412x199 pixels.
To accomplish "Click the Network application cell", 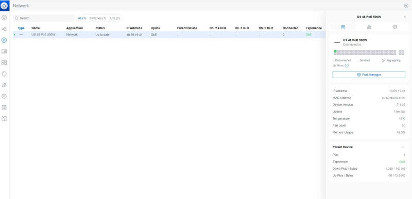I will [x=72, y=34].
